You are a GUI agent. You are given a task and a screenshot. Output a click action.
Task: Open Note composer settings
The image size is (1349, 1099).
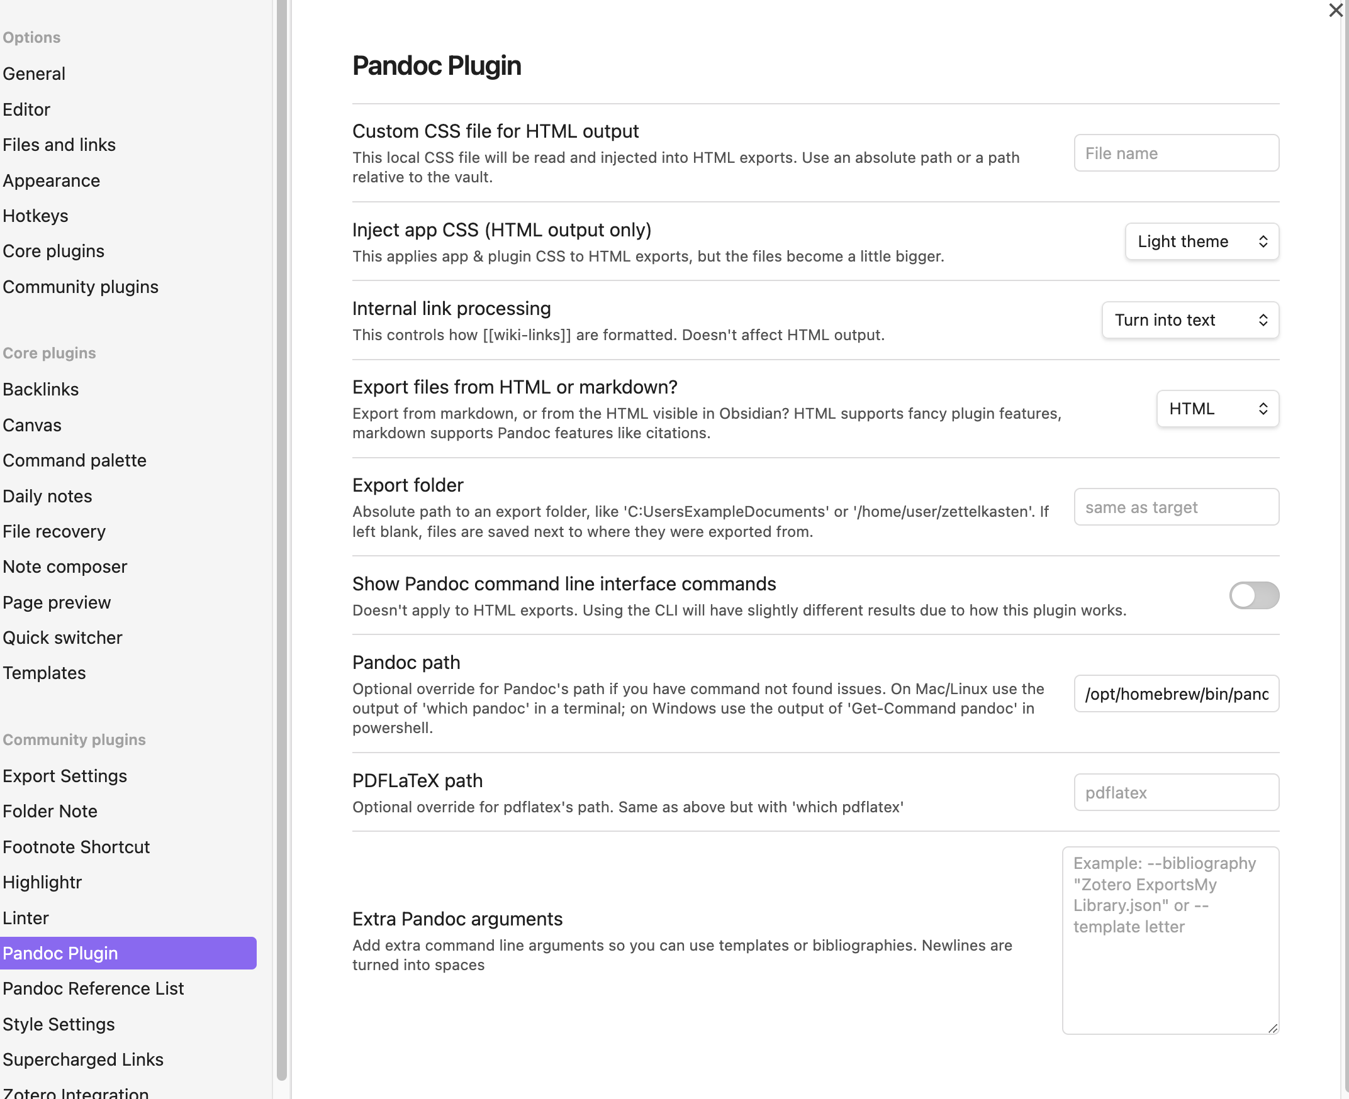tap(65, 566)
